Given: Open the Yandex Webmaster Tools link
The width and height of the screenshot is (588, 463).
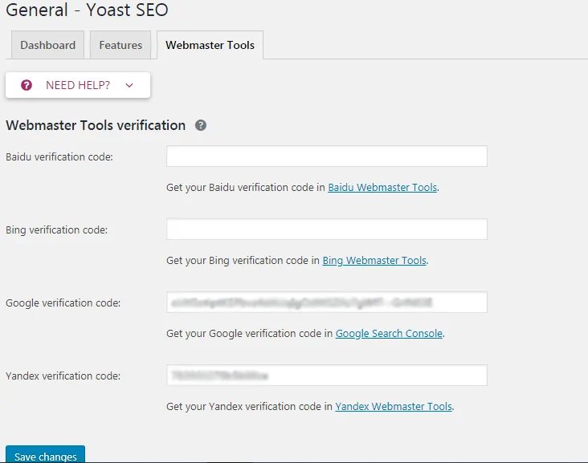Looking at the screenshot, I should (x=394, y=407).
